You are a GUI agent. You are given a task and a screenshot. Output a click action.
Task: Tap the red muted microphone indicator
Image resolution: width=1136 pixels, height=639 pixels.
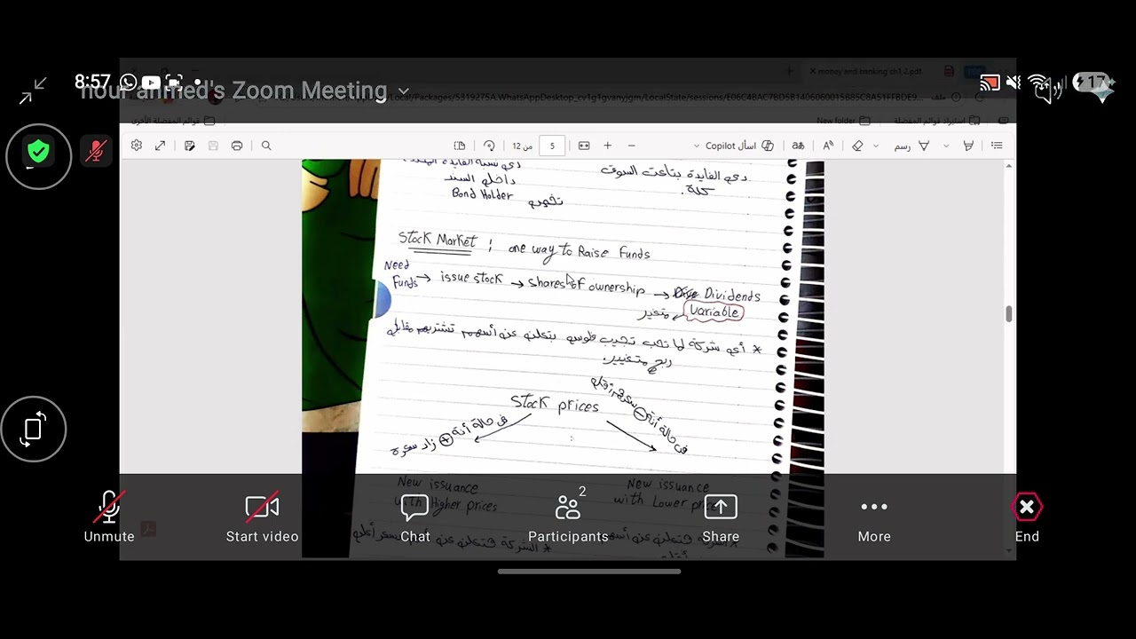coord(96,152)
